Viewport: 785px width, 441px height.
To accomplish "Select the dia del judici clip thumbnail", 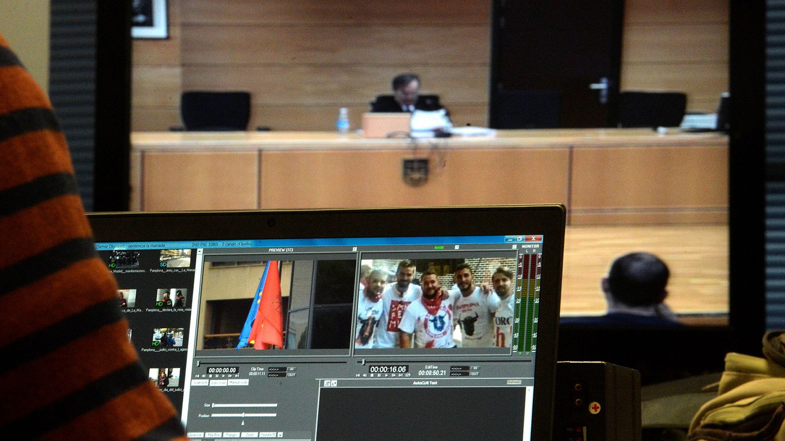I will point(164,377).
